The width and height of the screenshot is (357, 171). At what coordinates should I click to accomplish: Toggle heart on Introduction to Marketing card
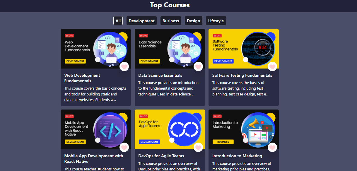tap(272, 147)
